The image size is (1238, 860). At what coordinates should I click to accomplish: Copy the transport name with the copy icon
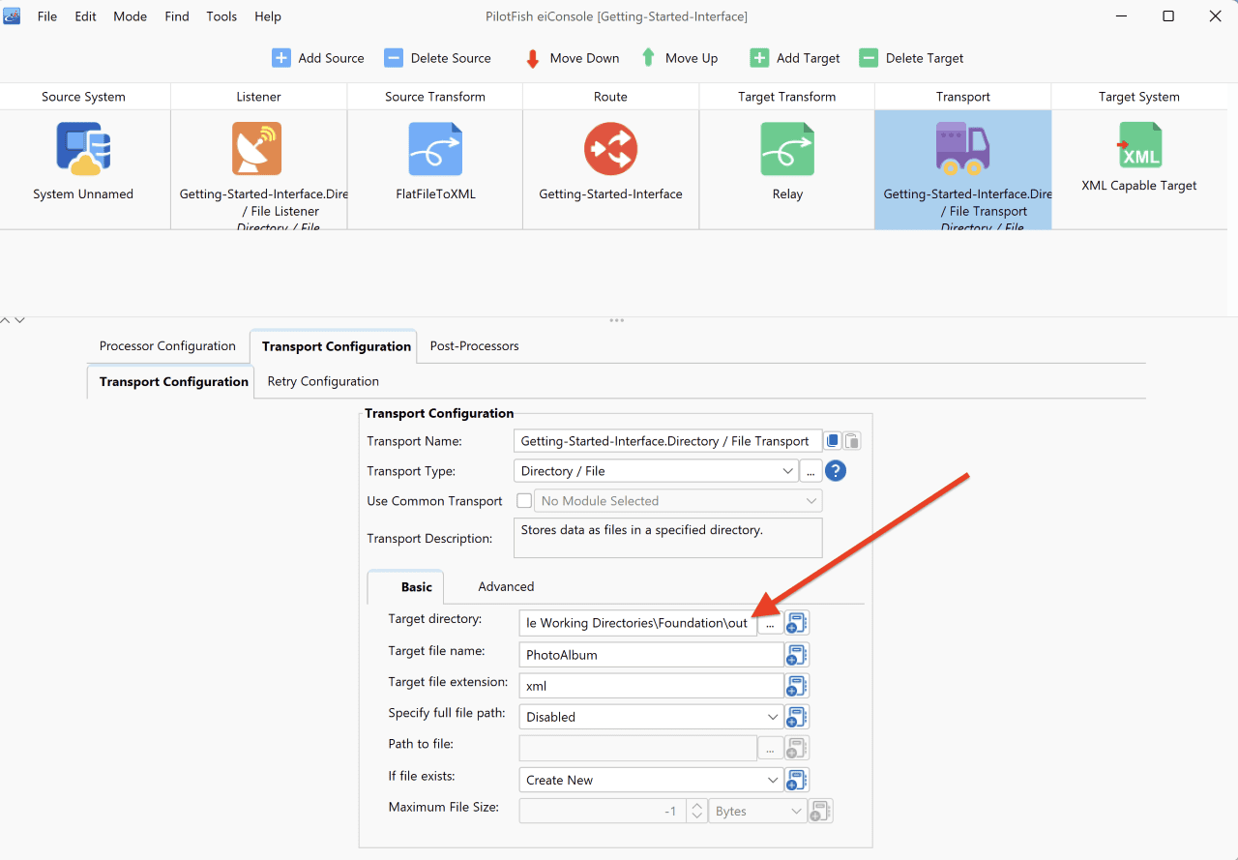coord(833,441)
